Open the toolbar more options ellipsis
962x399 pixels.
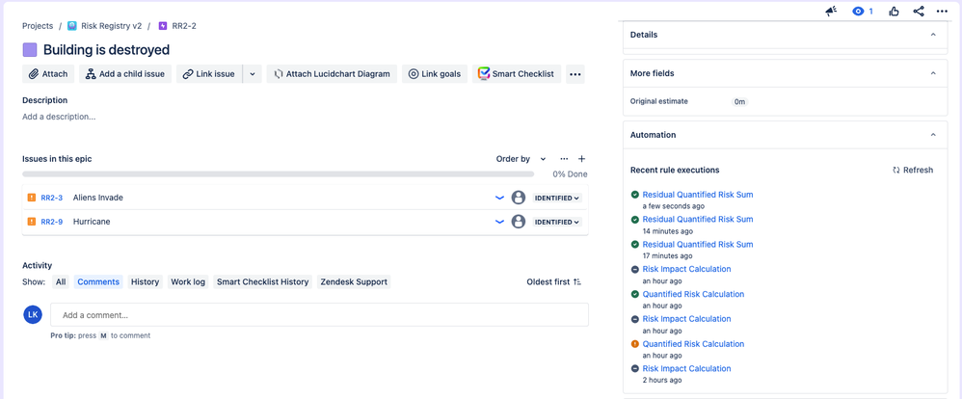pyautogui.click(x=575, y=73)
